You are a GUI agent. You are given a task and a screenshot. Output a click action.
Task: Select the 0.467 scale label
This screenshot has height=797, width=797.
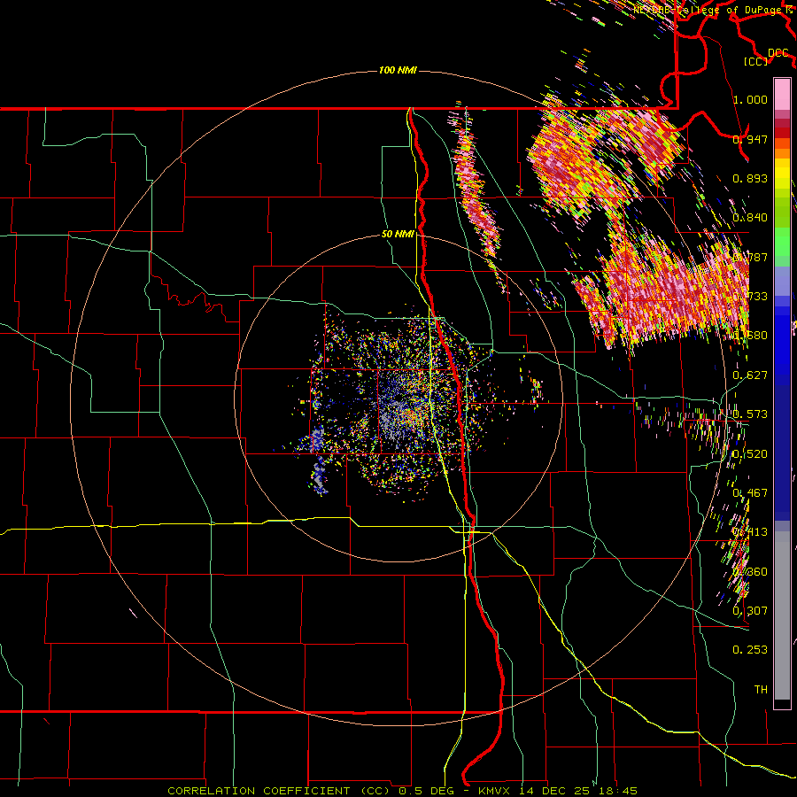[x=750, y=493]
